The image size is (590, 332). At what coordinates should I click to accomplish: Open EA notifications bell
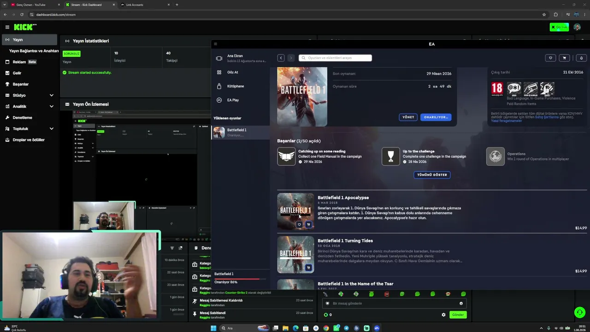[581, 58]
